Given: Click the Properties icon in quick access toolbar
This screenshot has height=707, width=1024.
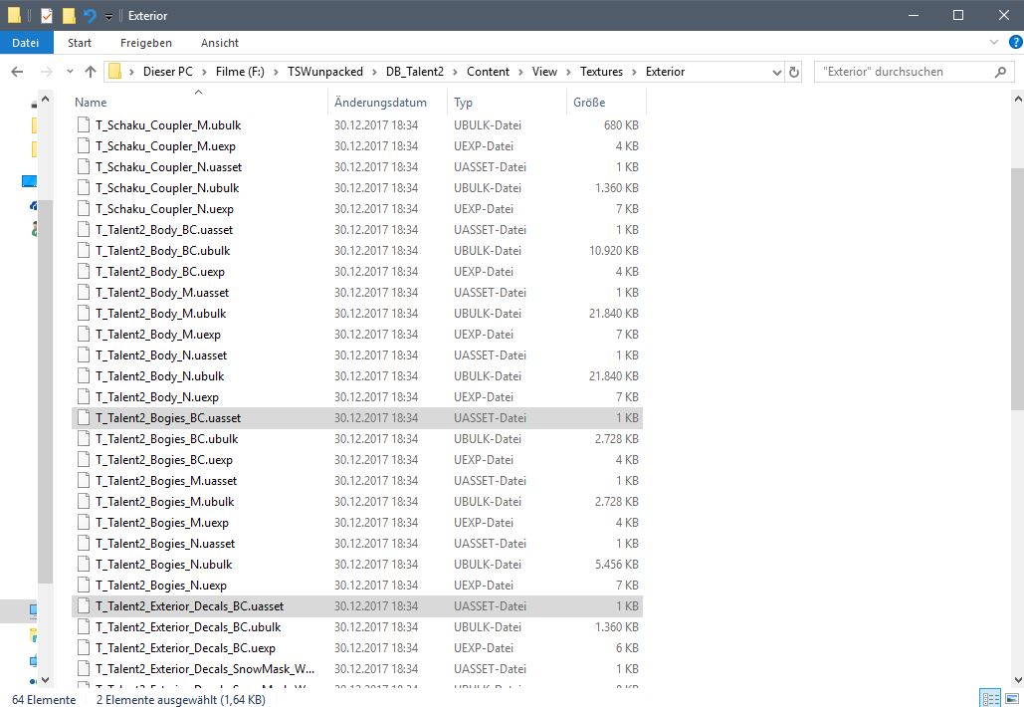Looking at the screenshot, I should point(46,15).
